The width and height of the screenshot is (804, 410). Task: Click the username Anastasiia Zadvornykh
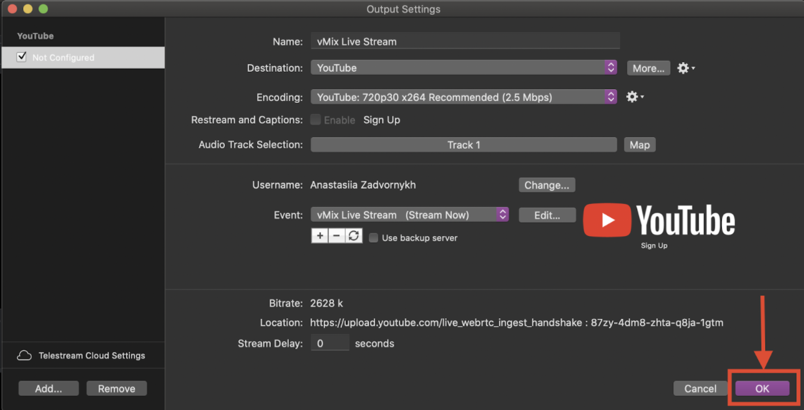click(x=363, y=185)
